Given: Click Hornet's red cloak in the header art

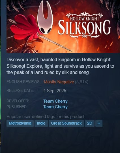Looking at the screenshot, I should pos(25,27).
